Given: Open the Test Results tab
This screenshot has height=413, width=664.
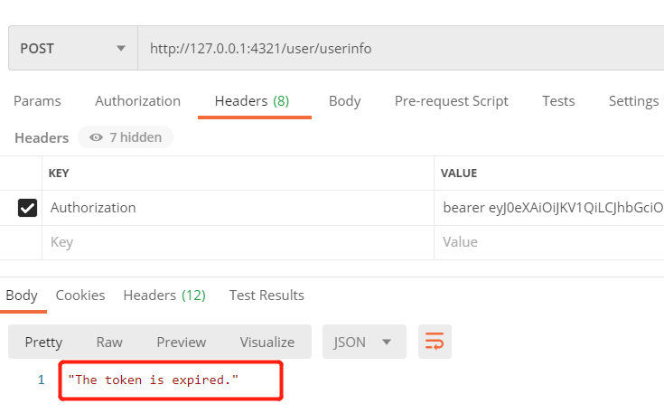Looking at the screenshot, I should click(x=267, y=296).
